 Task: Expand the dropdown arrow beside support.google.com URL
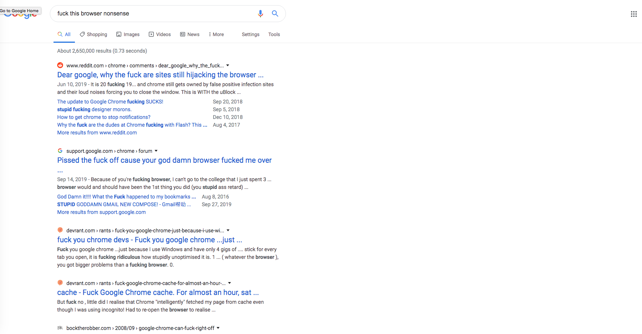click(x=156, y=151)
